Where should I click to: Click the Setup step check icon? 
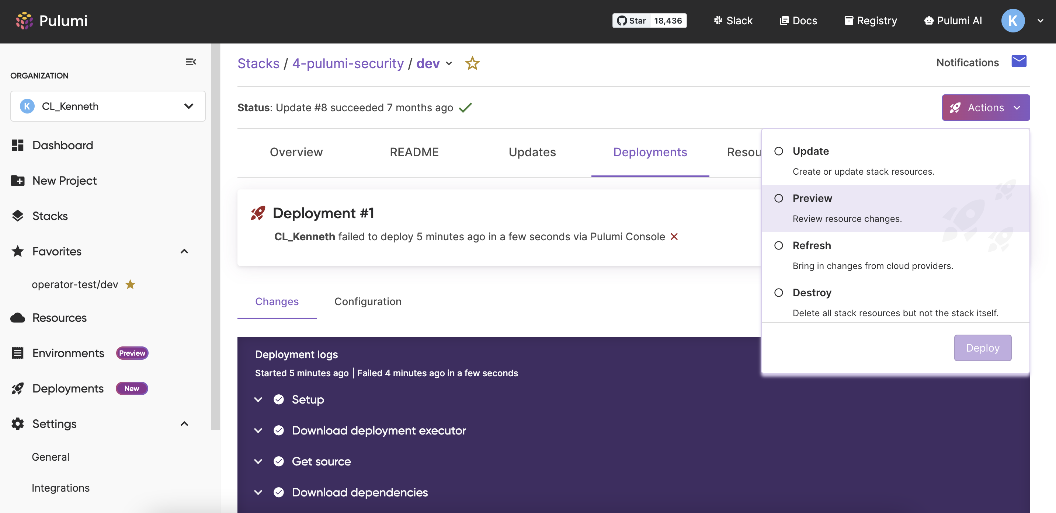pos(279,399)
